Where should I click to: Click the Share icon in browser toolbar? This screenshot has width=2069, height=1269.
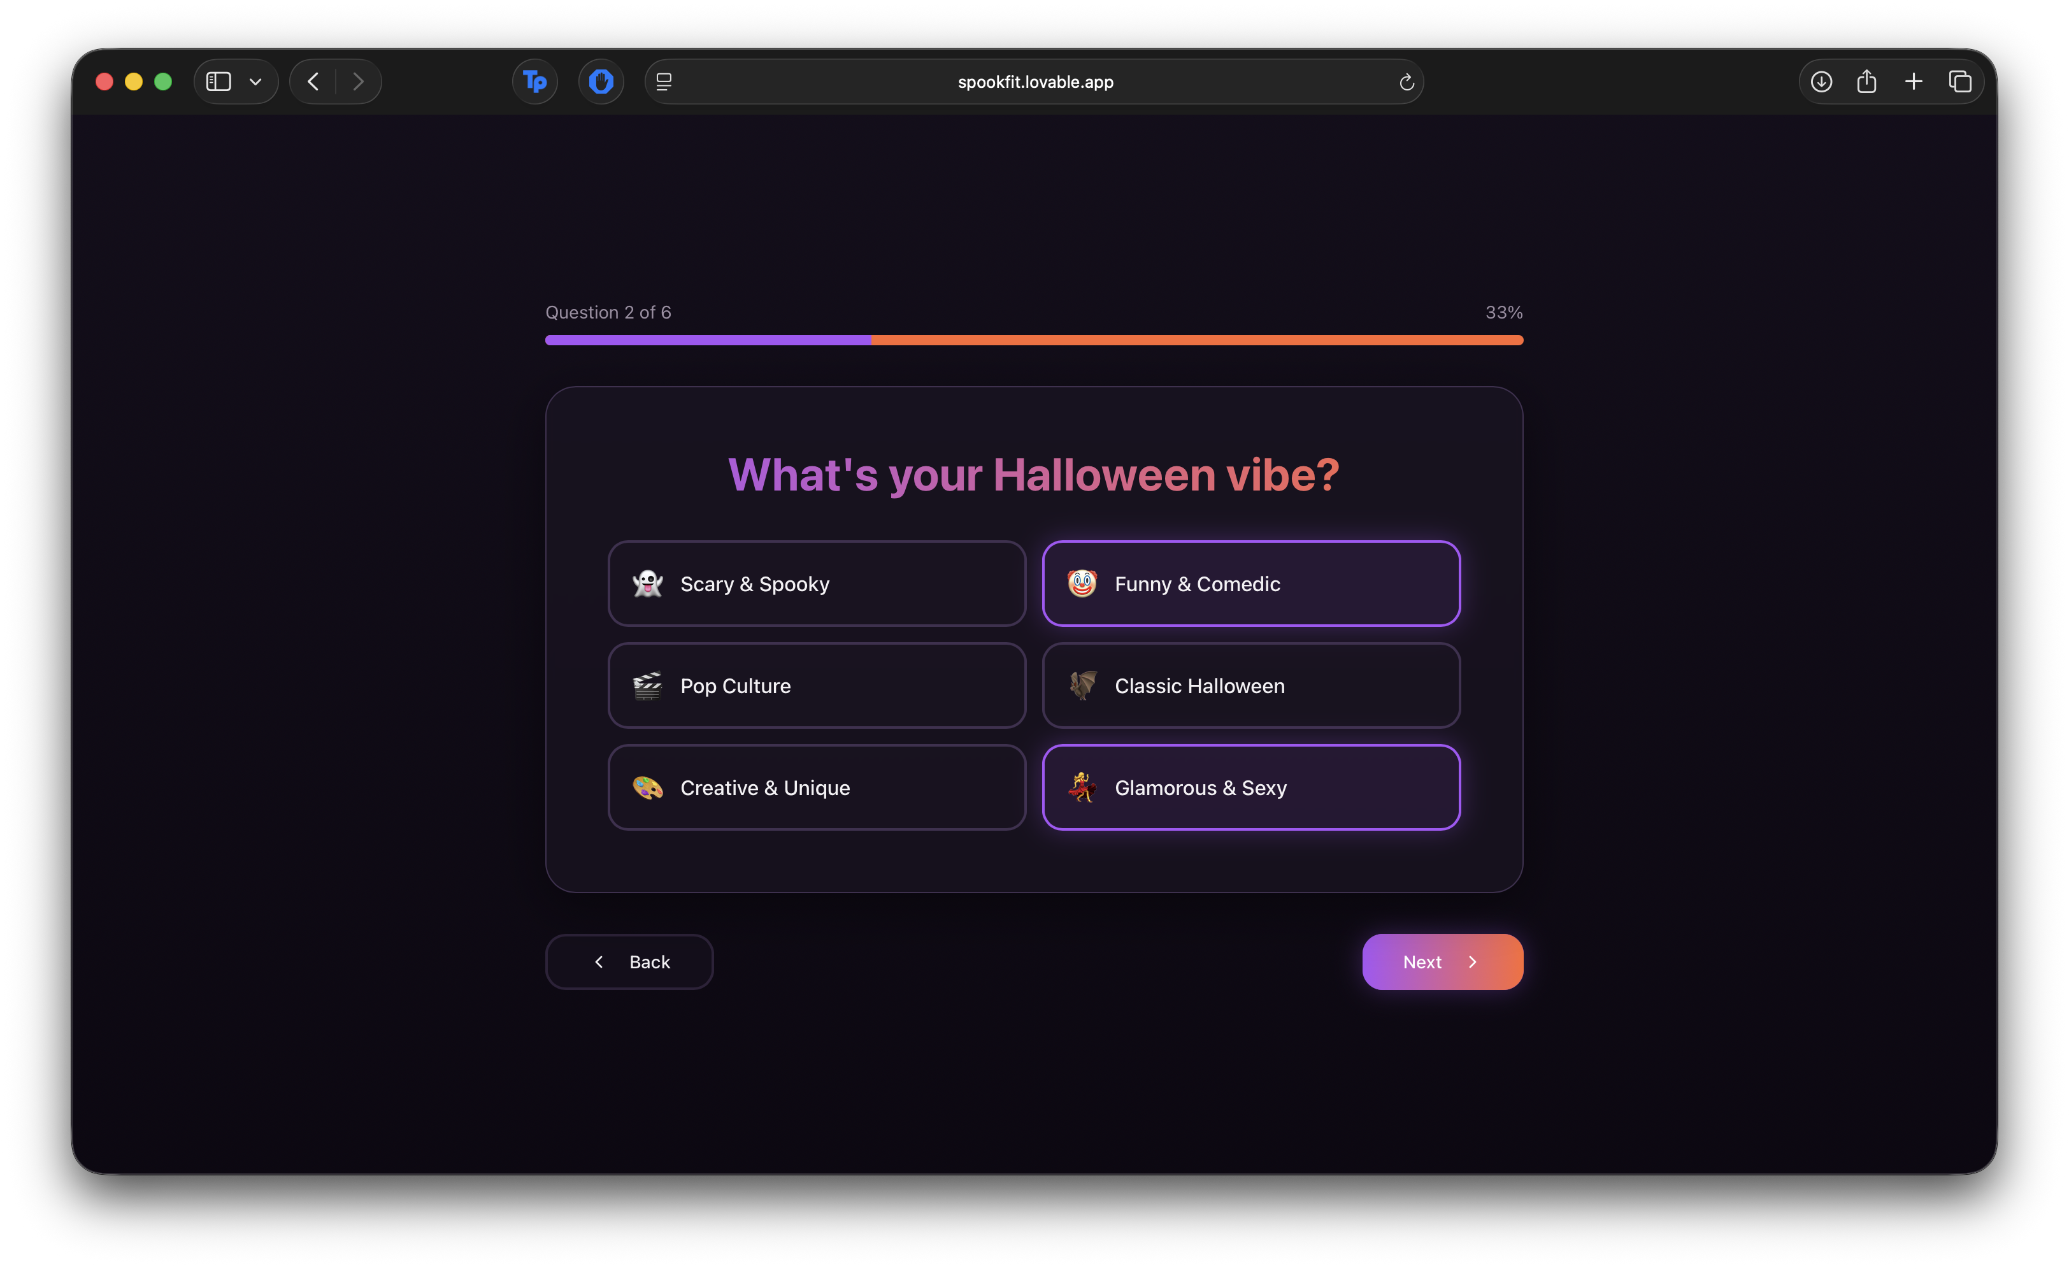click(x=1866, y=82)
